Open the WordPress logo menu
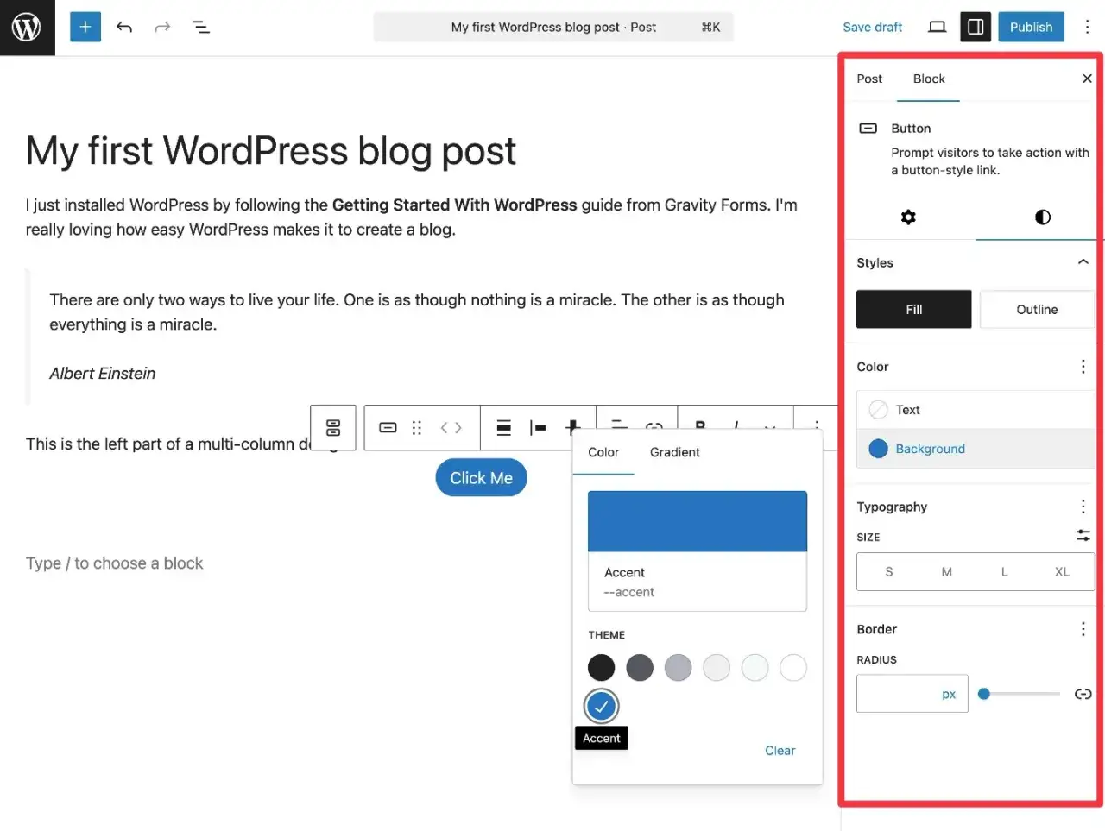1105x831 pixels. (x=27, y=28)
